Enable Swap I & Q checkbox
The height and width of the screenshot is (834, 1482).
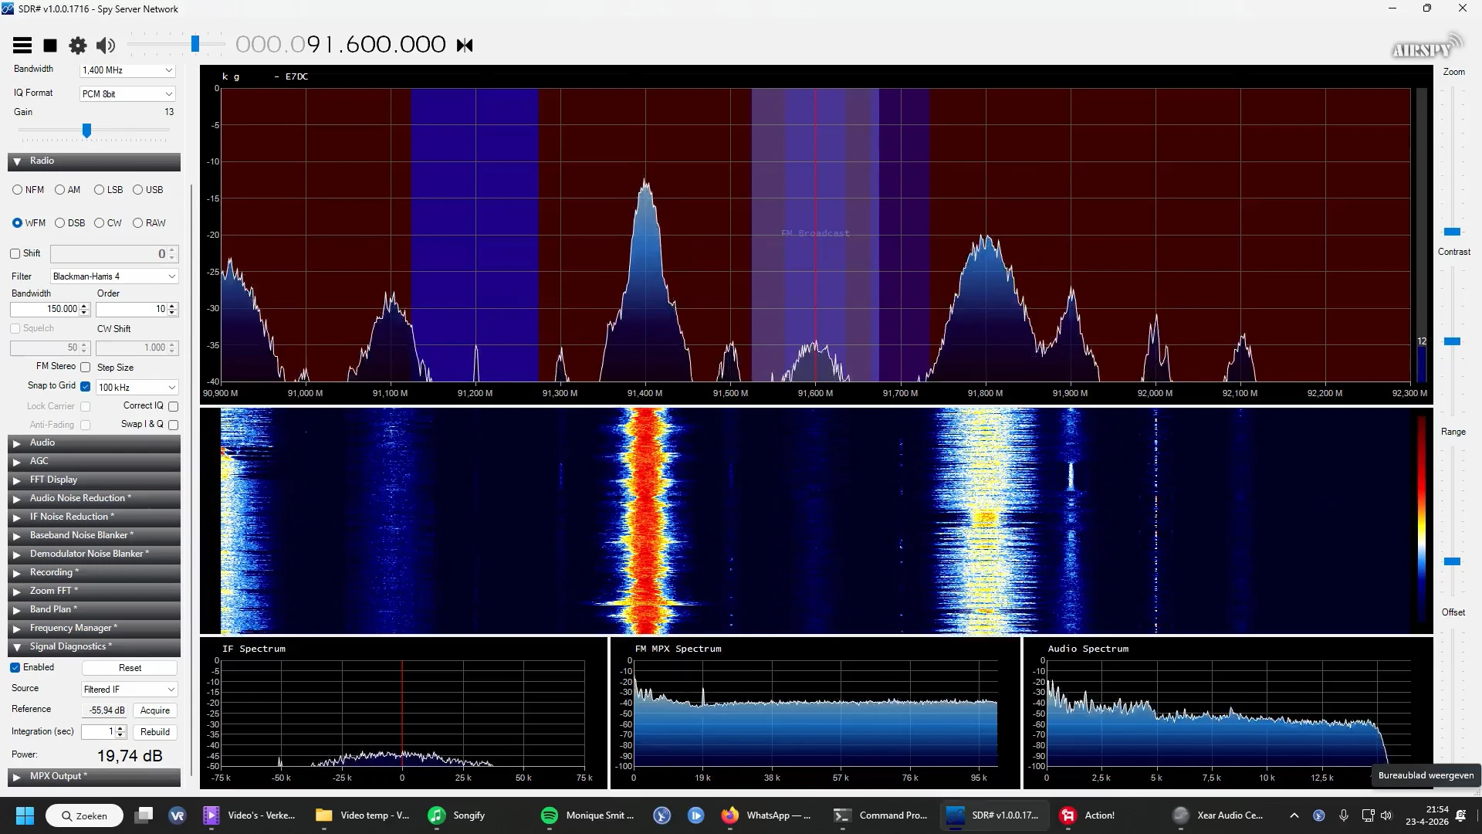click(x=174, y=425)
